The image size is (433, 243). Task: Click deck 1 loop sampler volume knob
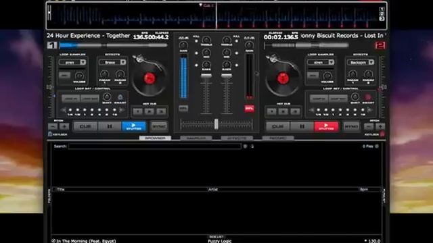click(79, 76)
